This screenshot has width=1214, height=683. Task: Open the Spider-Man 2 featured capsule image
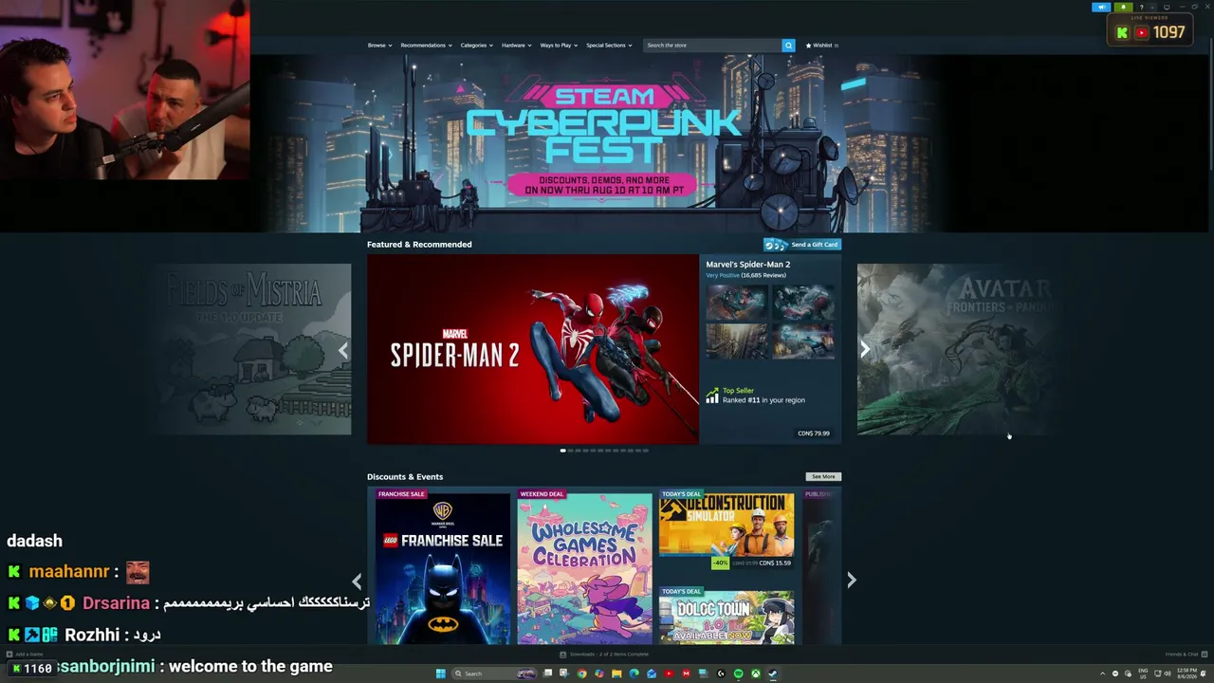(x=533, y=349)
